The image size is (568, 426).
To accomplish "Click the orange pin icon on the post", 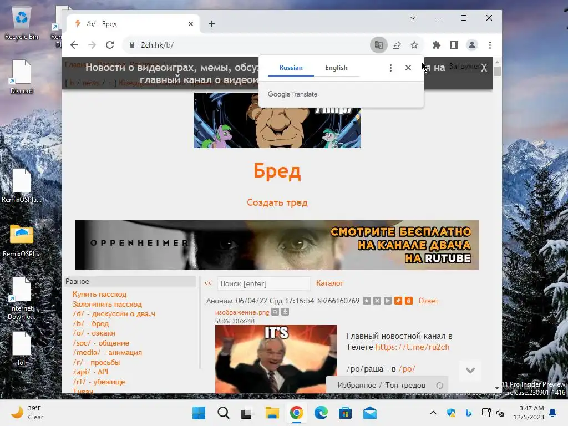I will pos(398,301).
